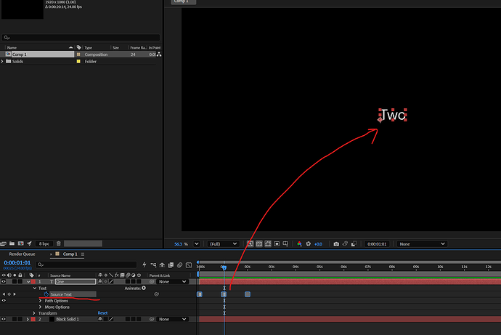
Task: Click the yellow label swatch of Solids folder
Action: [x=78, y=61]
